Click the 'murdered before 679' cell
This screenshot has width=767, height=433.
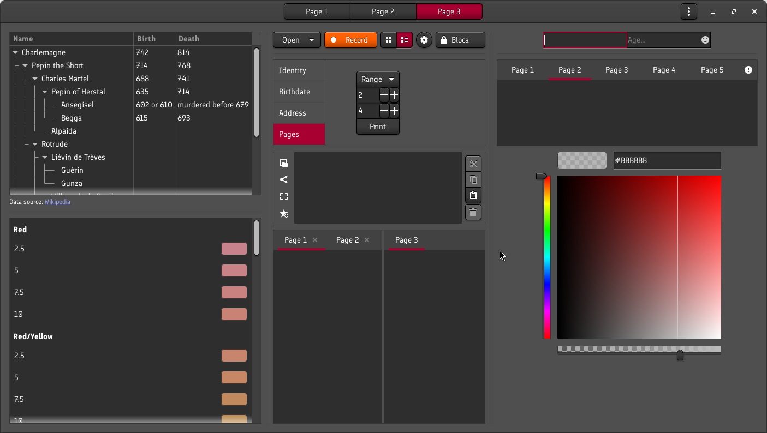213,105
